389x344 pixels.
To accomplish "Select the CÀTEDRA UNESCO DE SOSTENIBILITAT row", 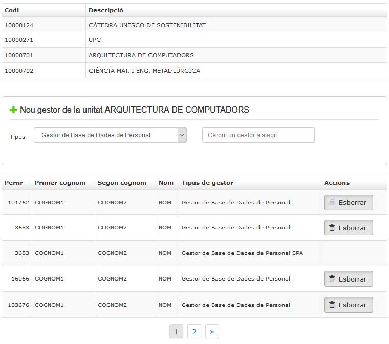I will coord(147,25).
